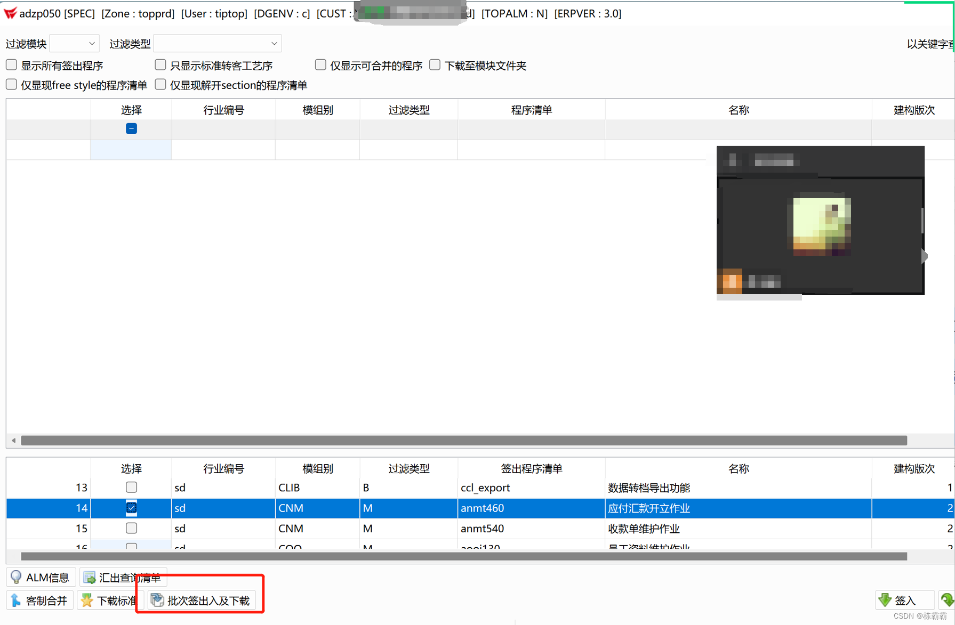
Task: Open the 过滤模块 dropdown
Action: click(74, 44)
